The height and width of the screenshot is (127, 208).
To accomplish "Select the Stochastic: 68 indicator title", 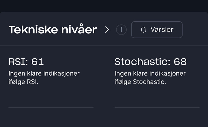I will (150, 62).
